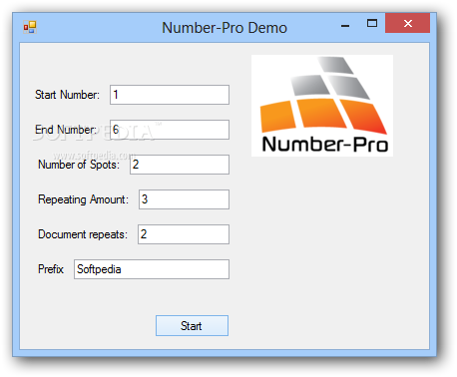
Task: Maximize the Number-Pro Demo window
Action: 372,23
